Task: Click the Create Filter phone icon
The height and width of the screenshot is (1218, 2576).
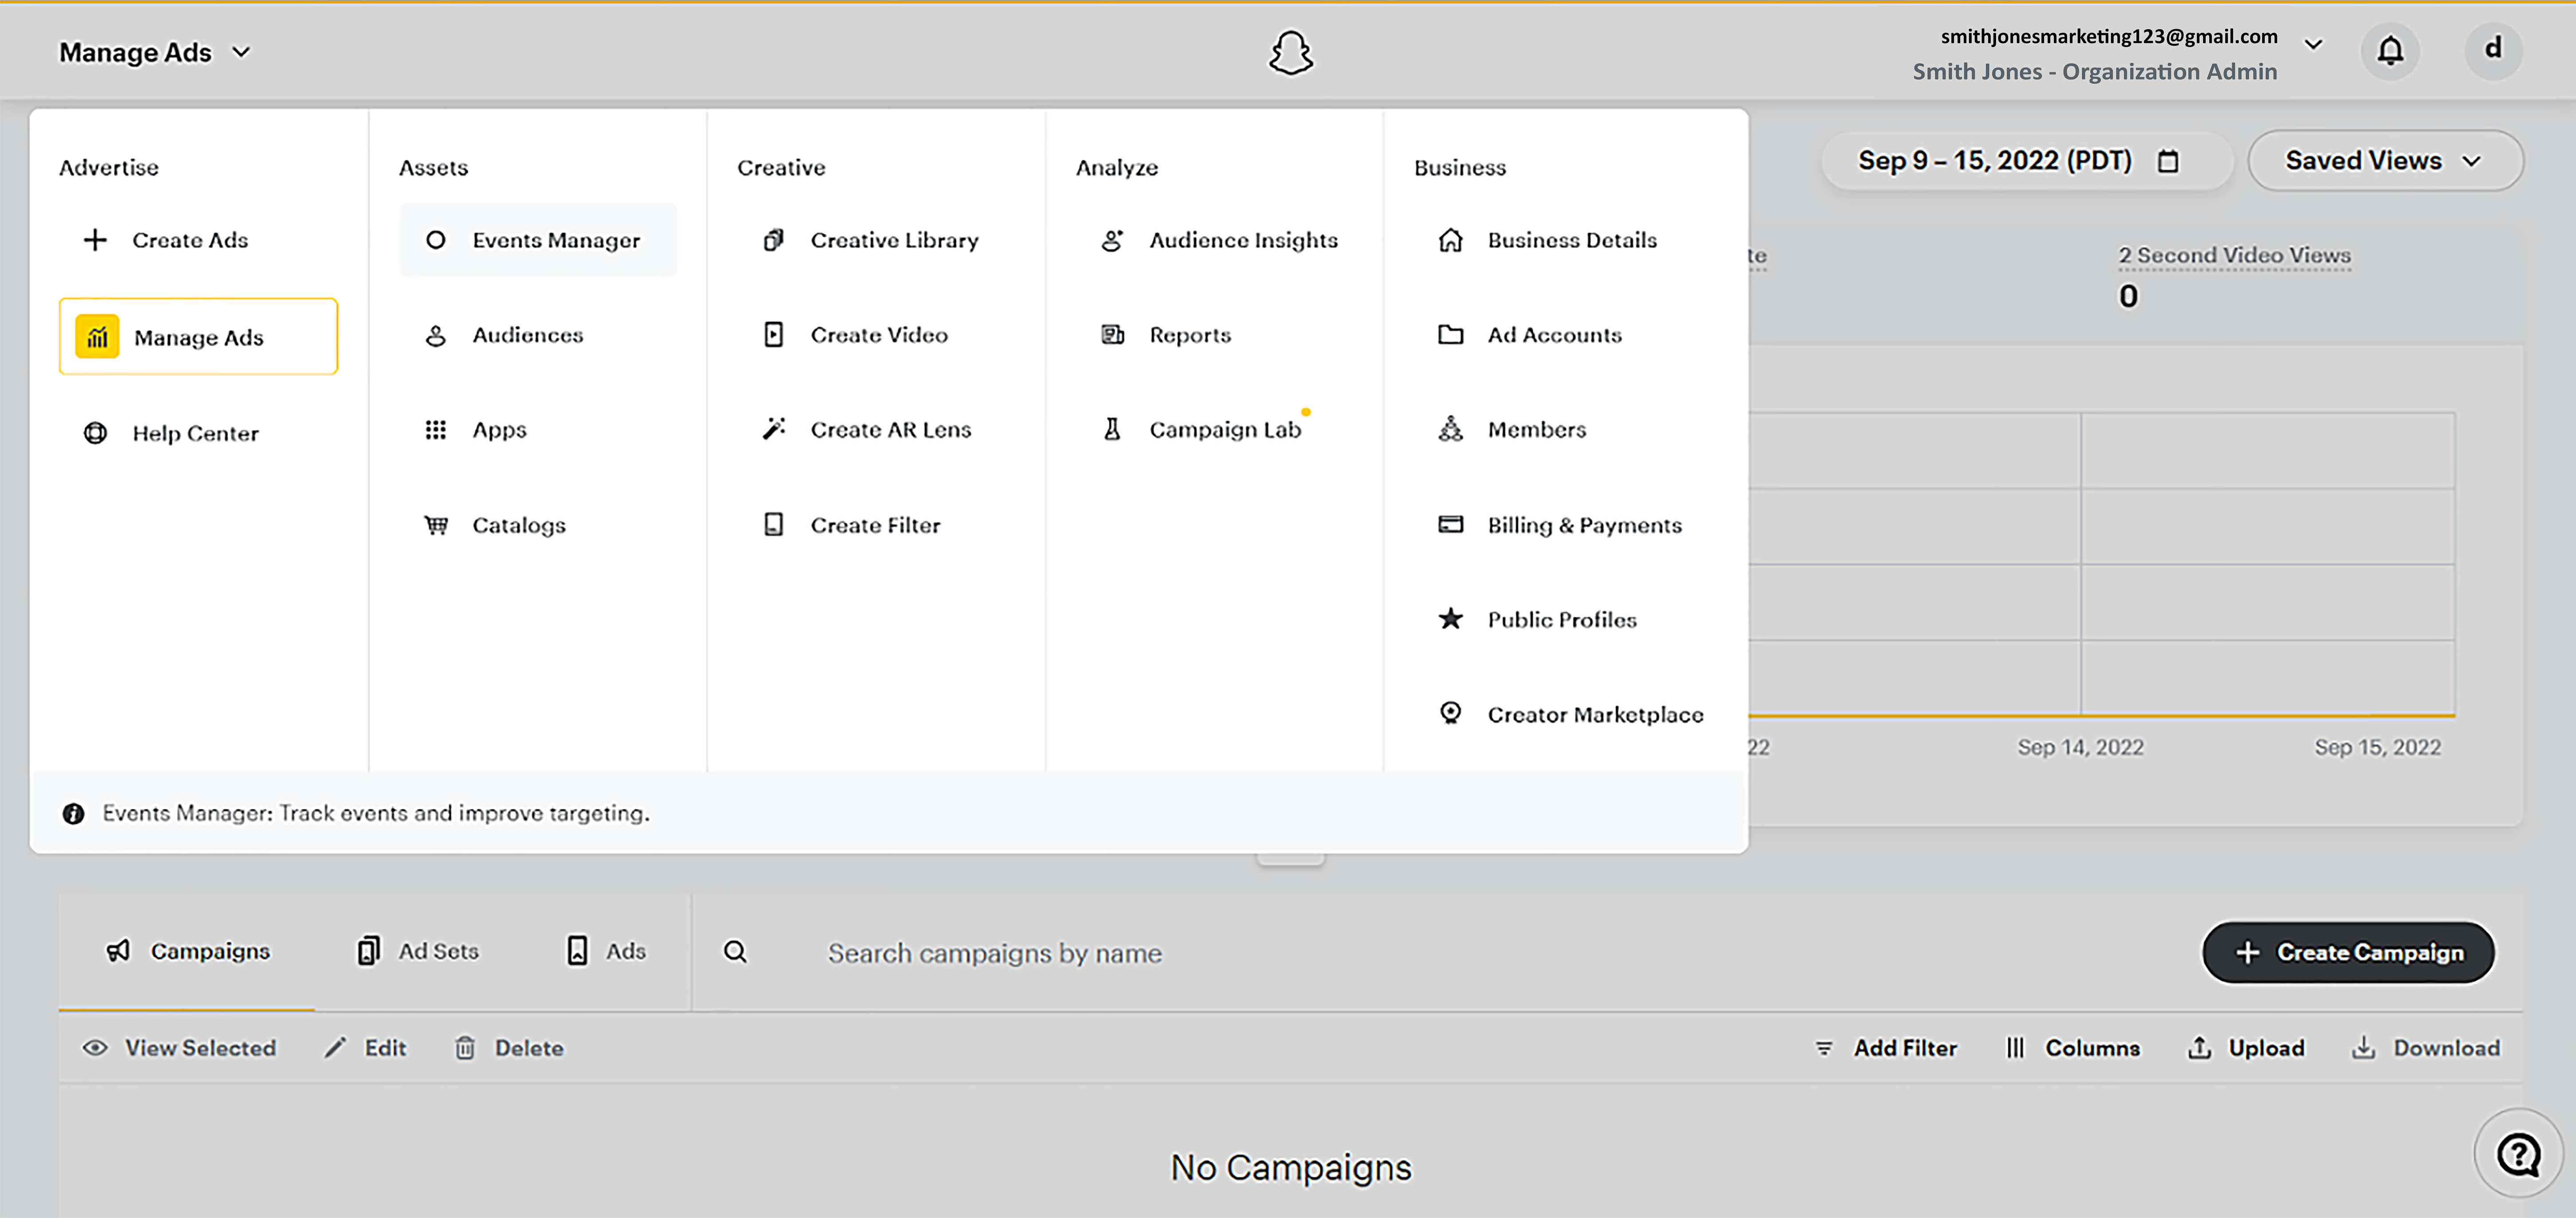Action: pos(773,525)
